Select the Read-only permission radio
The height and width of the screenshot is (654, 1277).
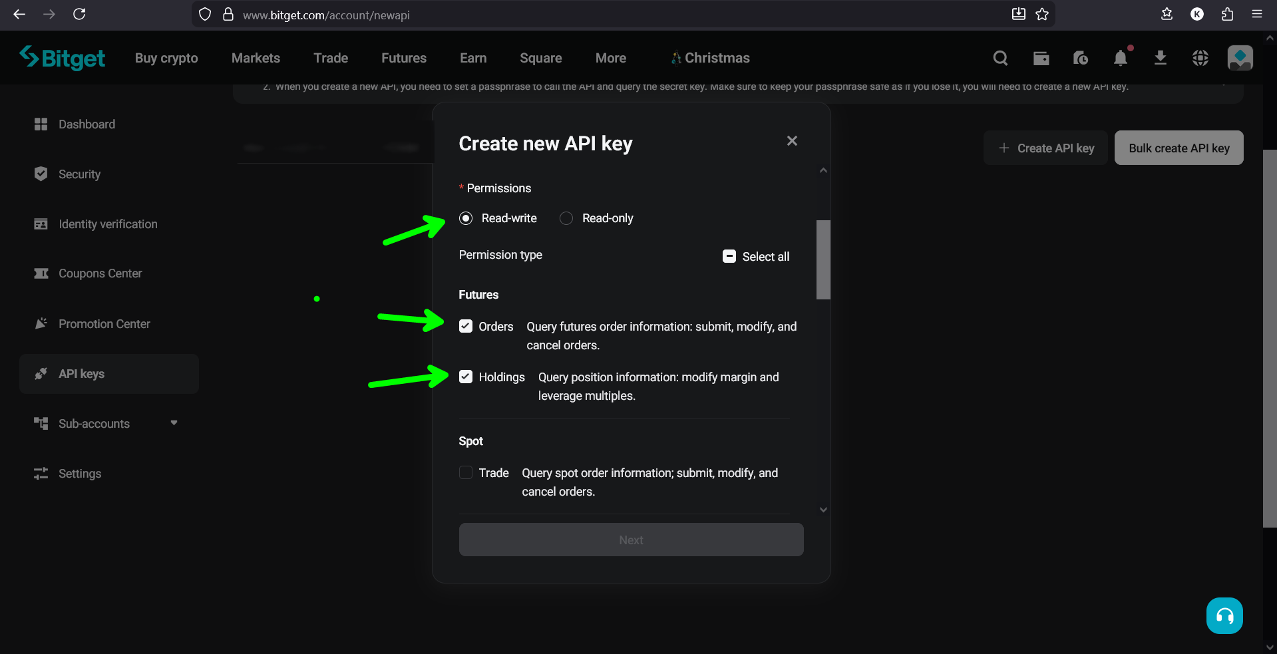click(566, 218)
